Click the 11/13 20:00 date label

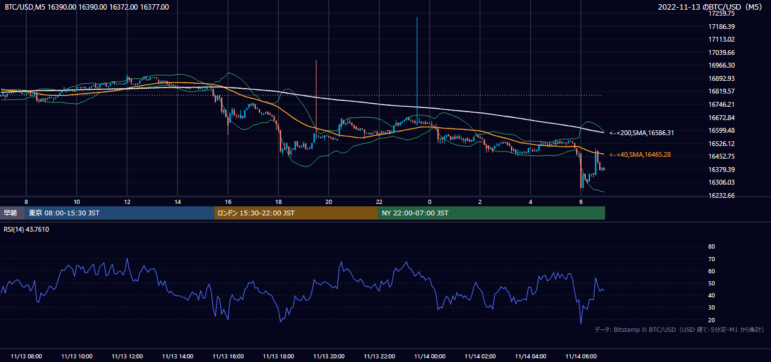coord(329,357)
